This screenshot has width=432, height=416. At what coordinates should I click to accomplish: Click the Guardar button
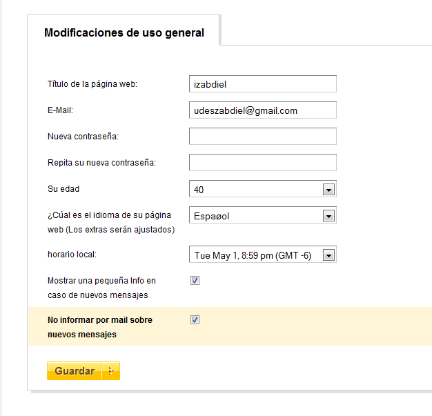(x=84, y=371)
